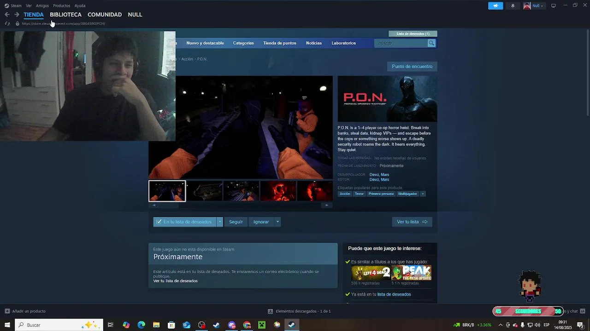Screen dimensions: 590x331
Task: Select the first screenshot thumbnail
Action: [167, 191]
